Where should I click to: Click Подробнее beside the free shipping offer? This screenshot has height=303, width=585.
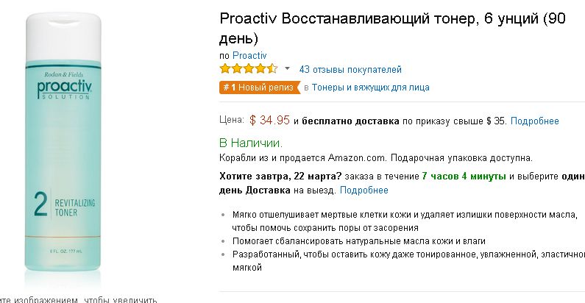[535, 121]
